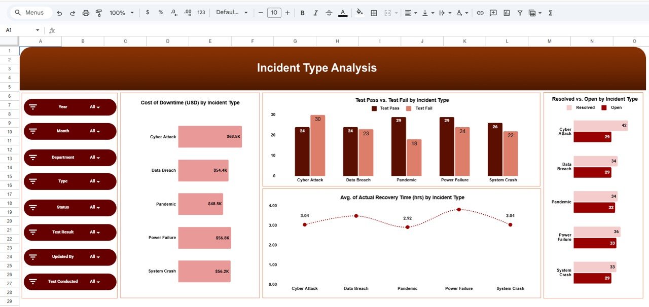Open the borders tool
This screenshot has height=307, width=649.
point(373,13)
